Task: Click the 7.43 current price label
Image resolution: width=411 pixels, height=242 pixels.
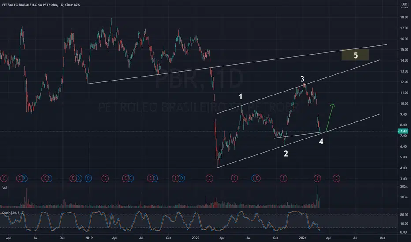Action: pyautogui.click(x=403, y=131)
